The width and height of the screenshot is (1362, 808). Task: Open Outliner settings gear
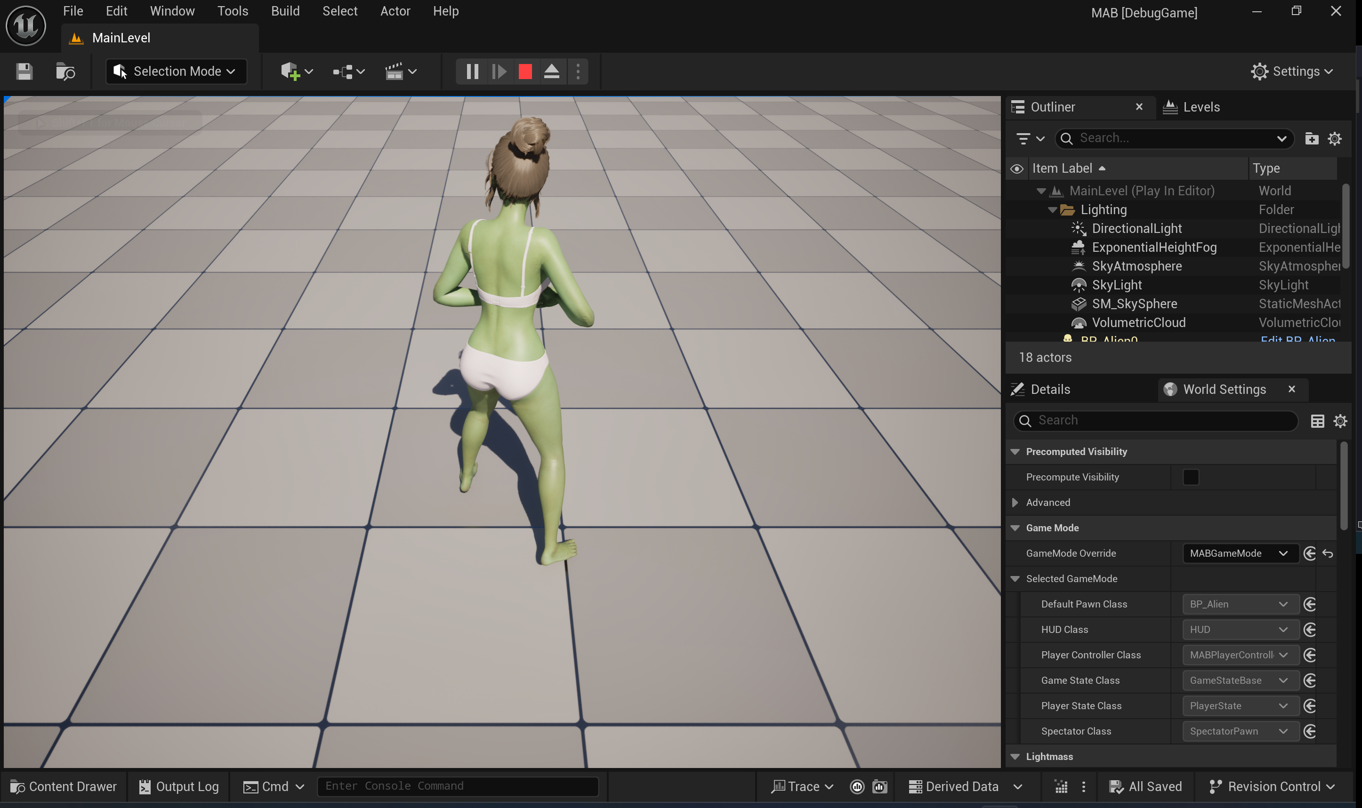point(1334,138)
